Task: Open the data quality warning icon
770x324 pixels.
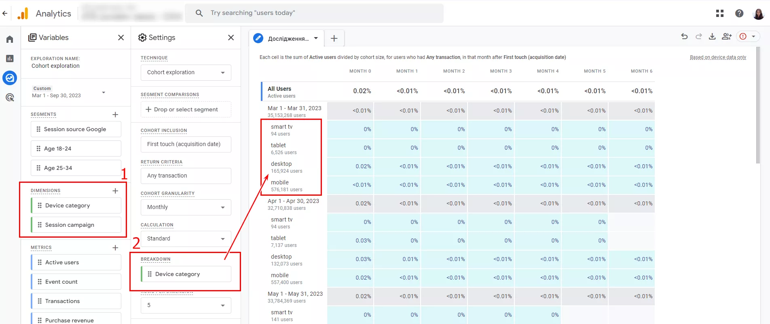Action: coord(743,36)
